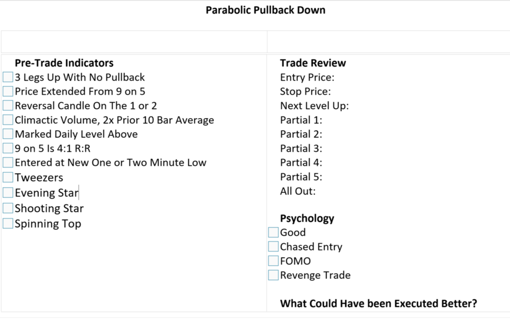This screenshot has height=336, width=510.
Task: Mark 'Entered at New One or Two Minute Low'
Action: click(x=8, y=163)
